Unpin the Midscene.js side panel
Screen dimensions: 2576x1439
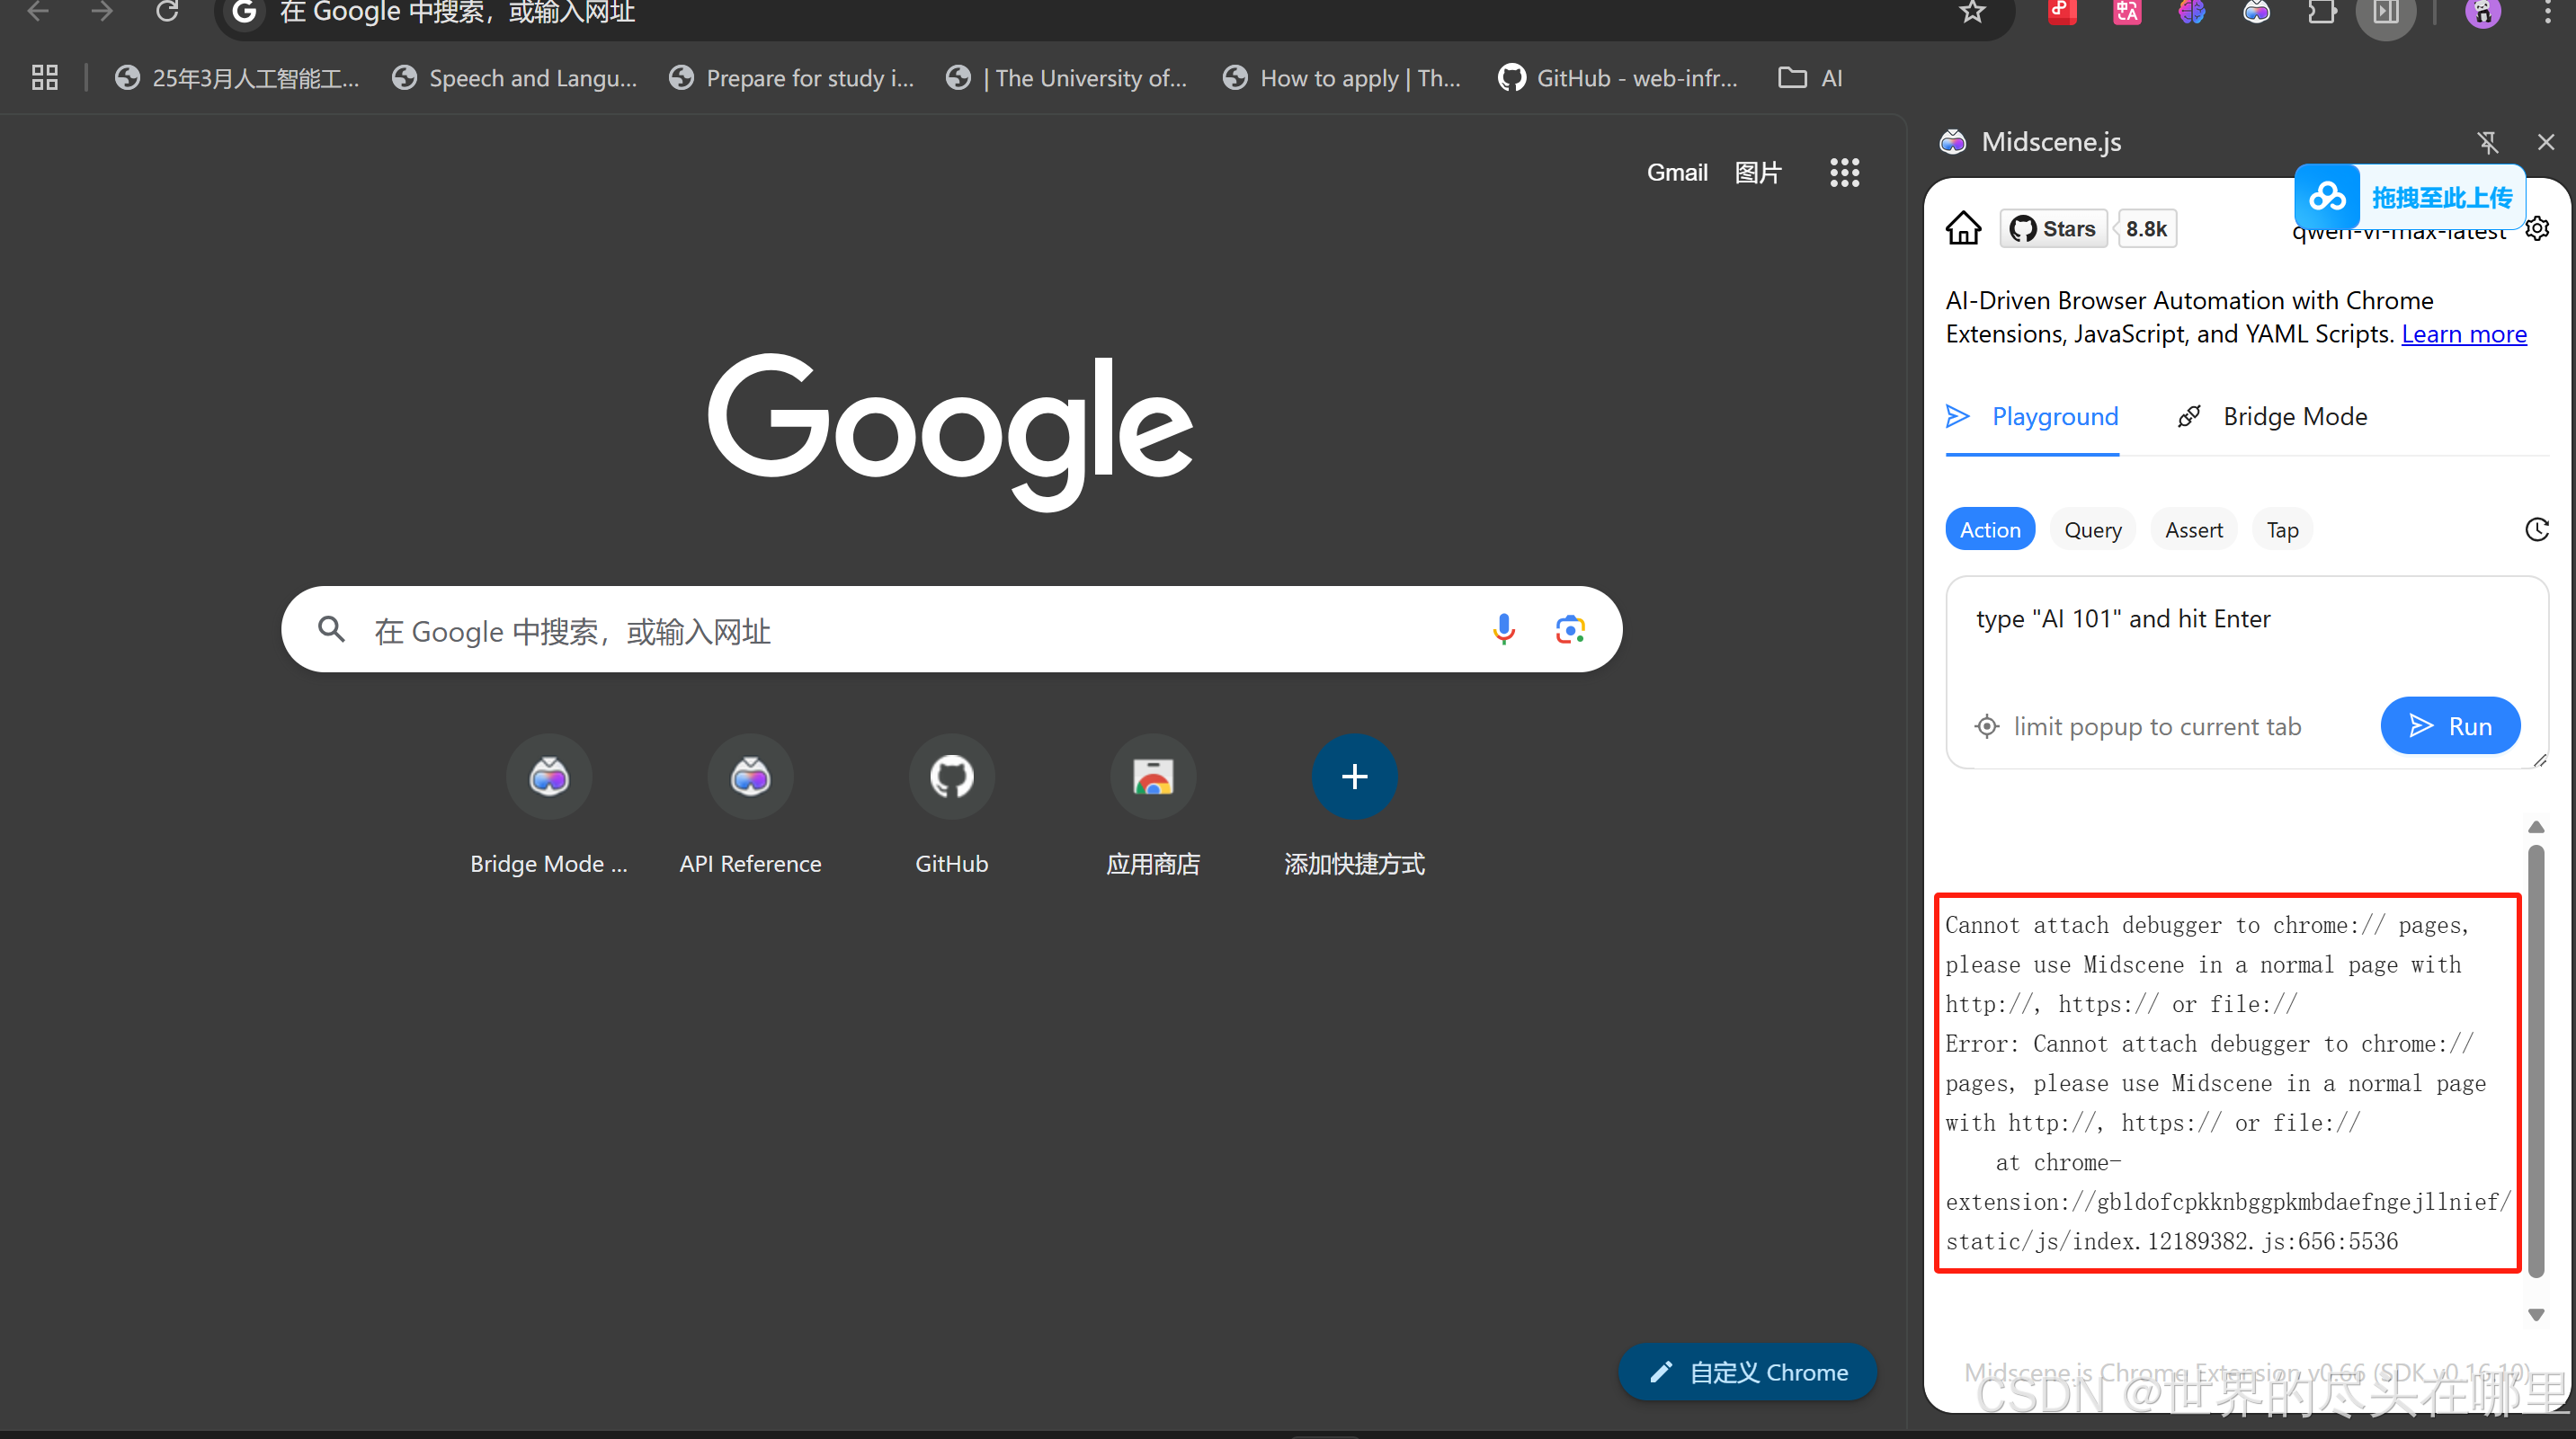pos(2488,143)
